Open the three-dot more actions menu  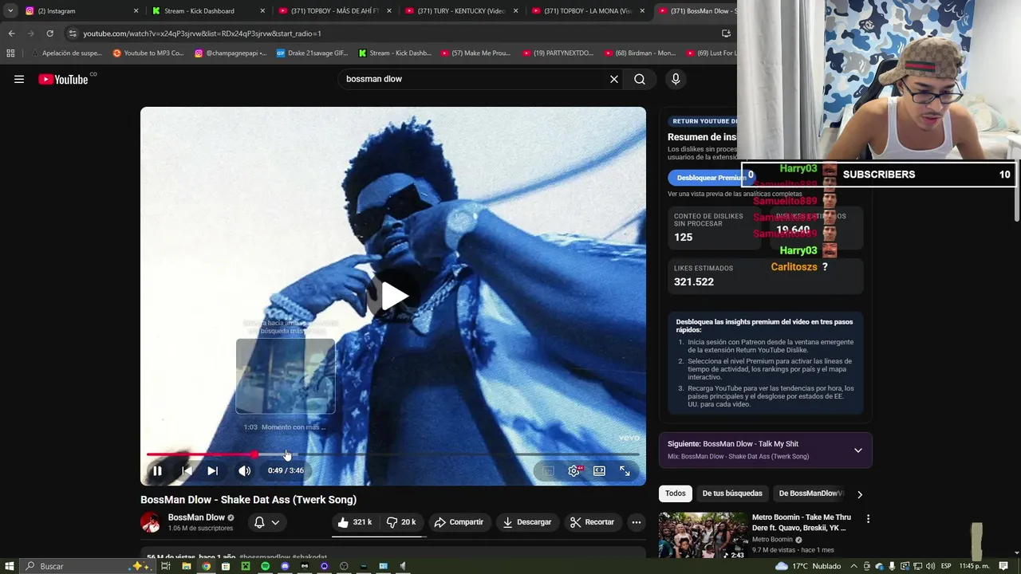pyautogui.click(x=636, y=522)
